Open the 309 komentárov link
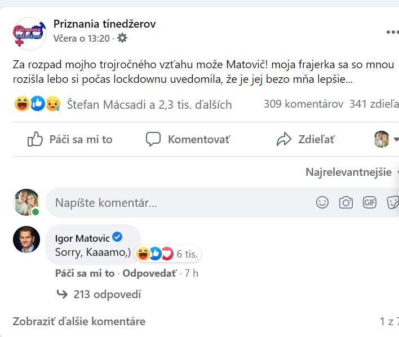This screenshot has height=337, width=399. [303, 104]
